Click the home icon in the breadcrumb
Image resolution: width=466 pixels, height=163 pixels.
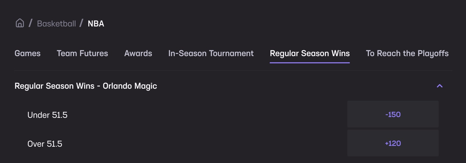[20, 23]
